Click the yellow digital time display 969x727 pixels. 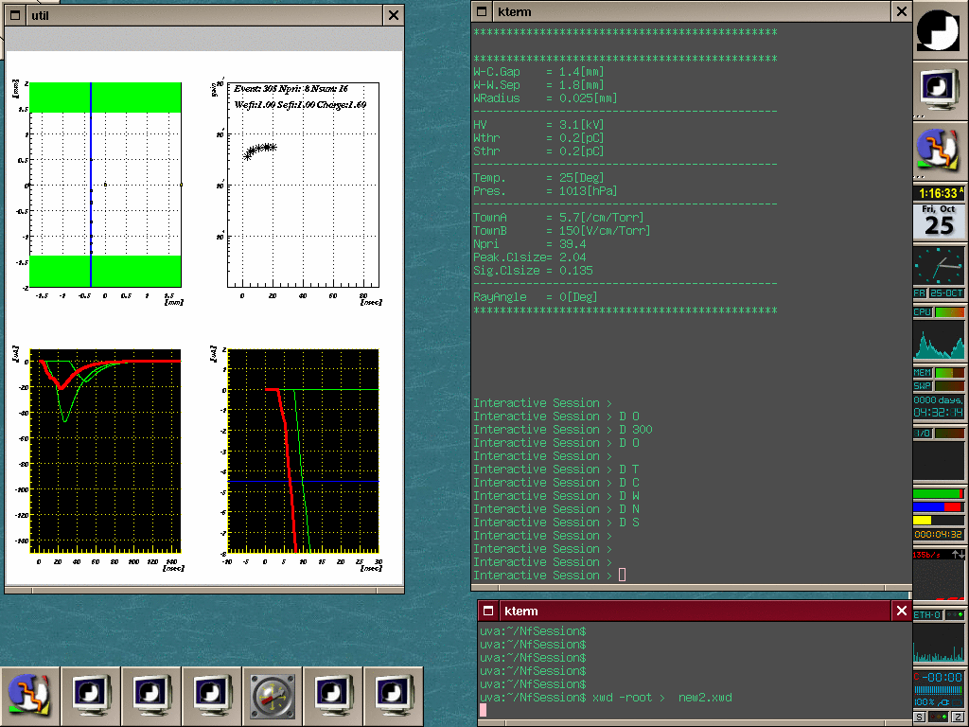point(940,193)
